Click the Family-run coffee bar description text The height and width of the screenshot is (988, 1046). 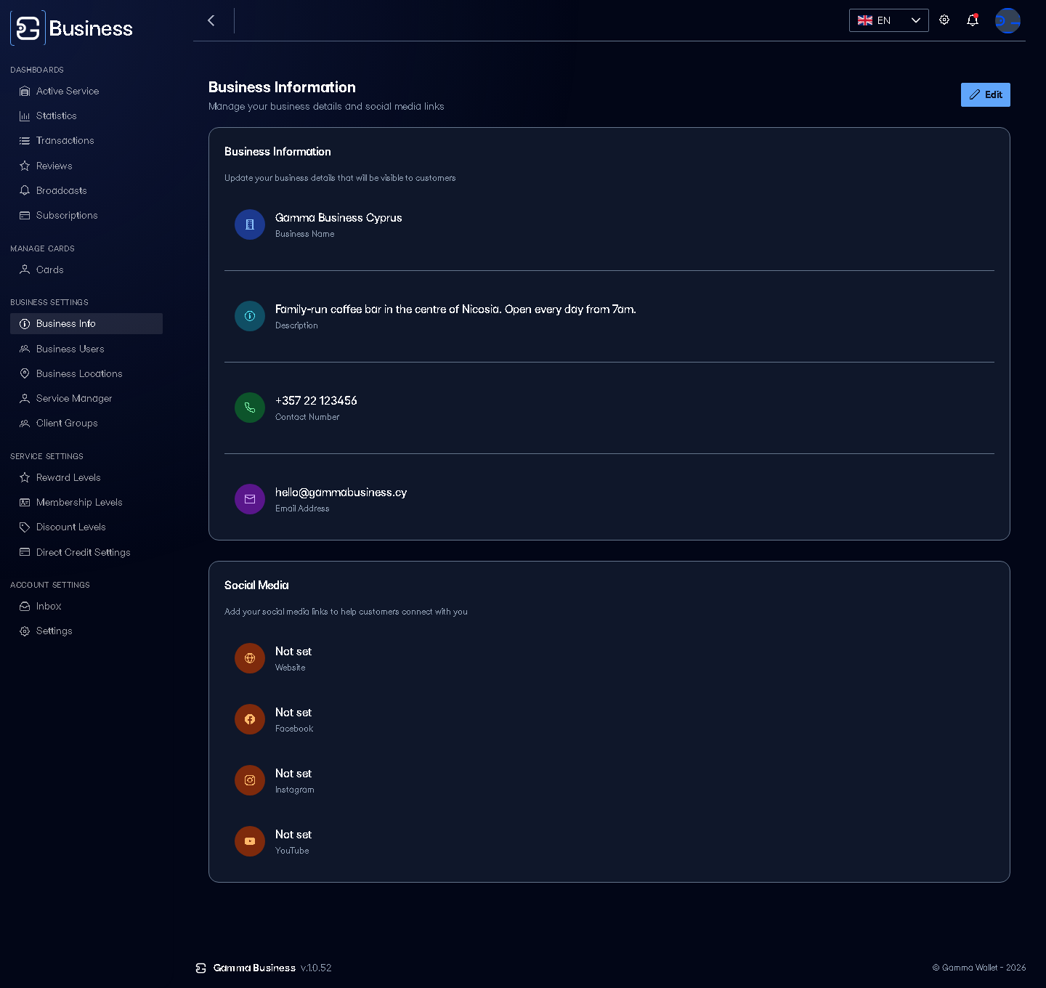455,309
